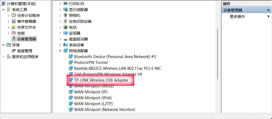Click the battery category icon
Viewport: 272px width, 119px height.
66,27
